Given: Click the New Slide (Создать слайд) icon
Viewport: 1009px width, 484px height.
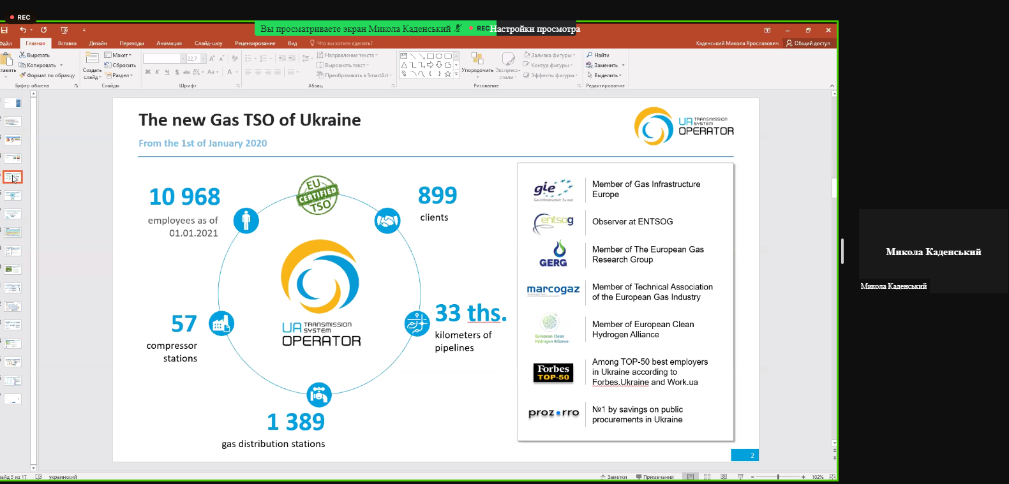Looking at the screenshot, I should (x=92, y=59).
